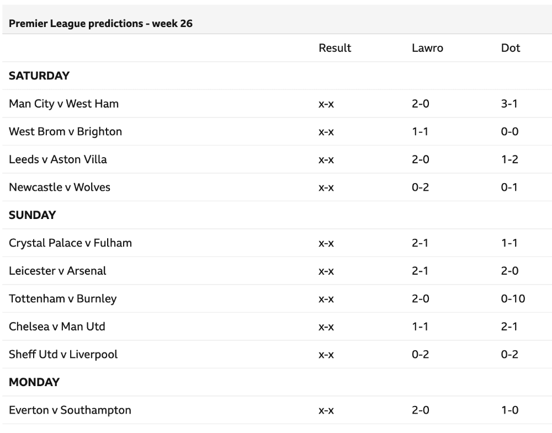Select the Crystal Palace v Fulham fixture
This screenshot has width=552, height=433.
pyautogui.click(x=71, y=243)
